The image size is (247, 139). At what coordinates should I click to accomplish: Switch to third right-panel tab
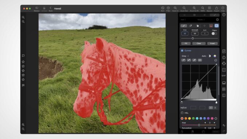click(x=204, y=15)
